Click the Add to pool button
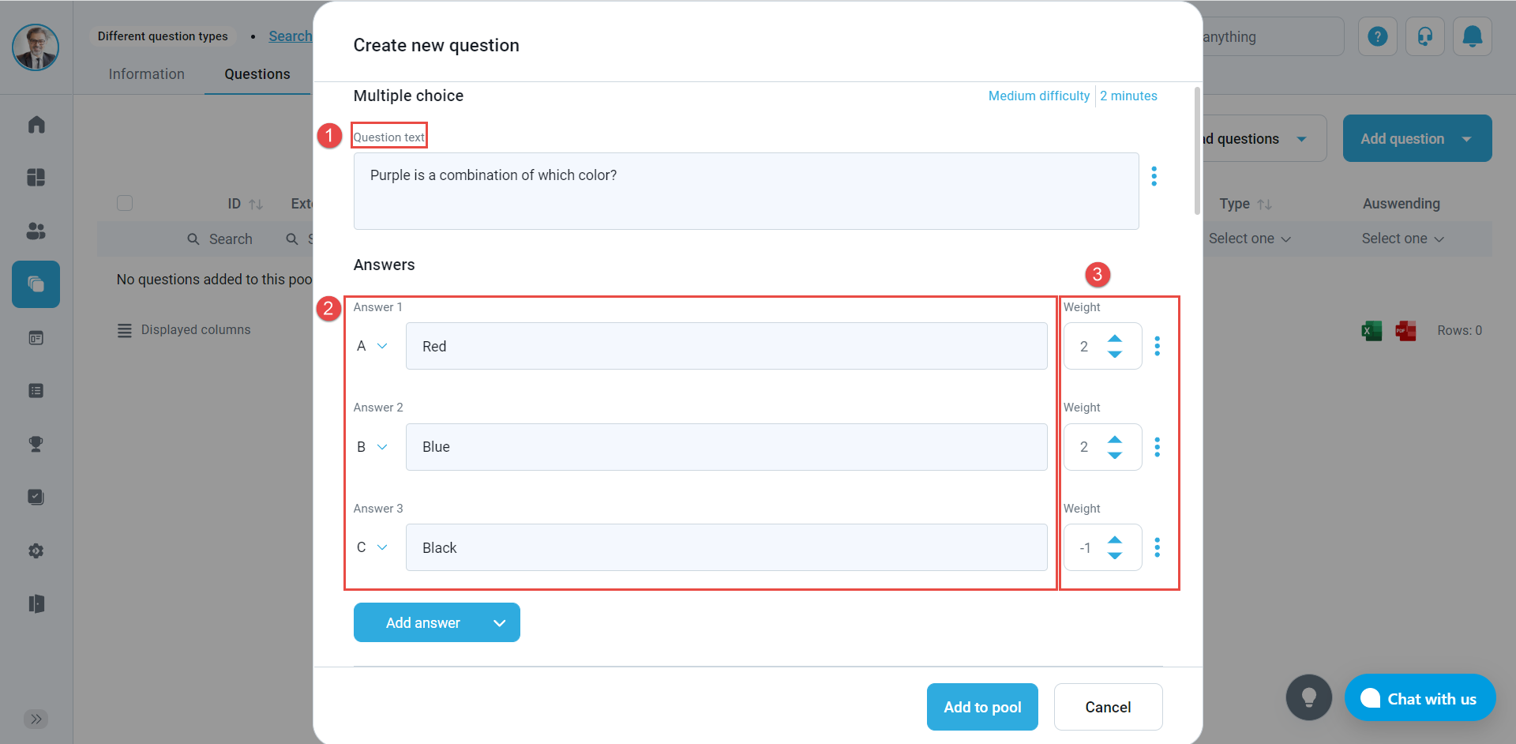 (x=981, y=707)
